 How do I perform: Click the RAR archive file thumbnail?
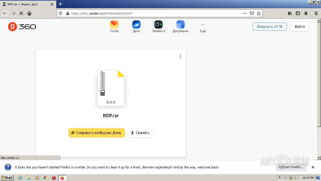coord(111,88)
